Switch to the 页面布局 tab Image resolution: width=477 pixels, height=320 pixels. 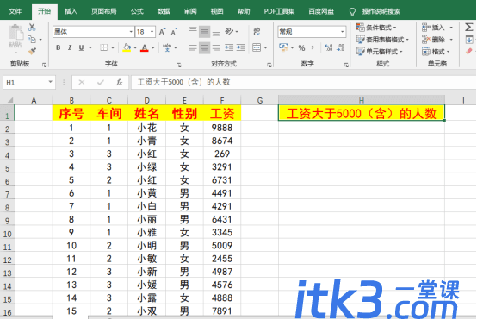(103, 11)
